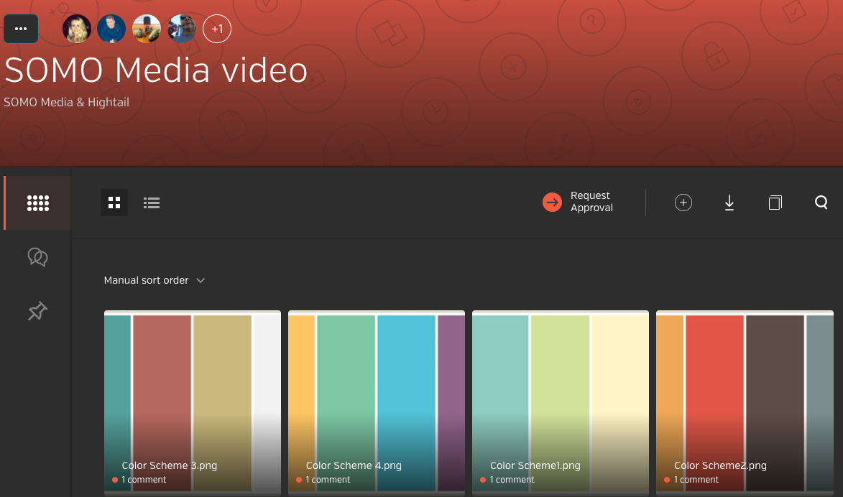Screen dimensions: 843x497
Task: Click the fourth member avatar
Action: pos(182,29)
